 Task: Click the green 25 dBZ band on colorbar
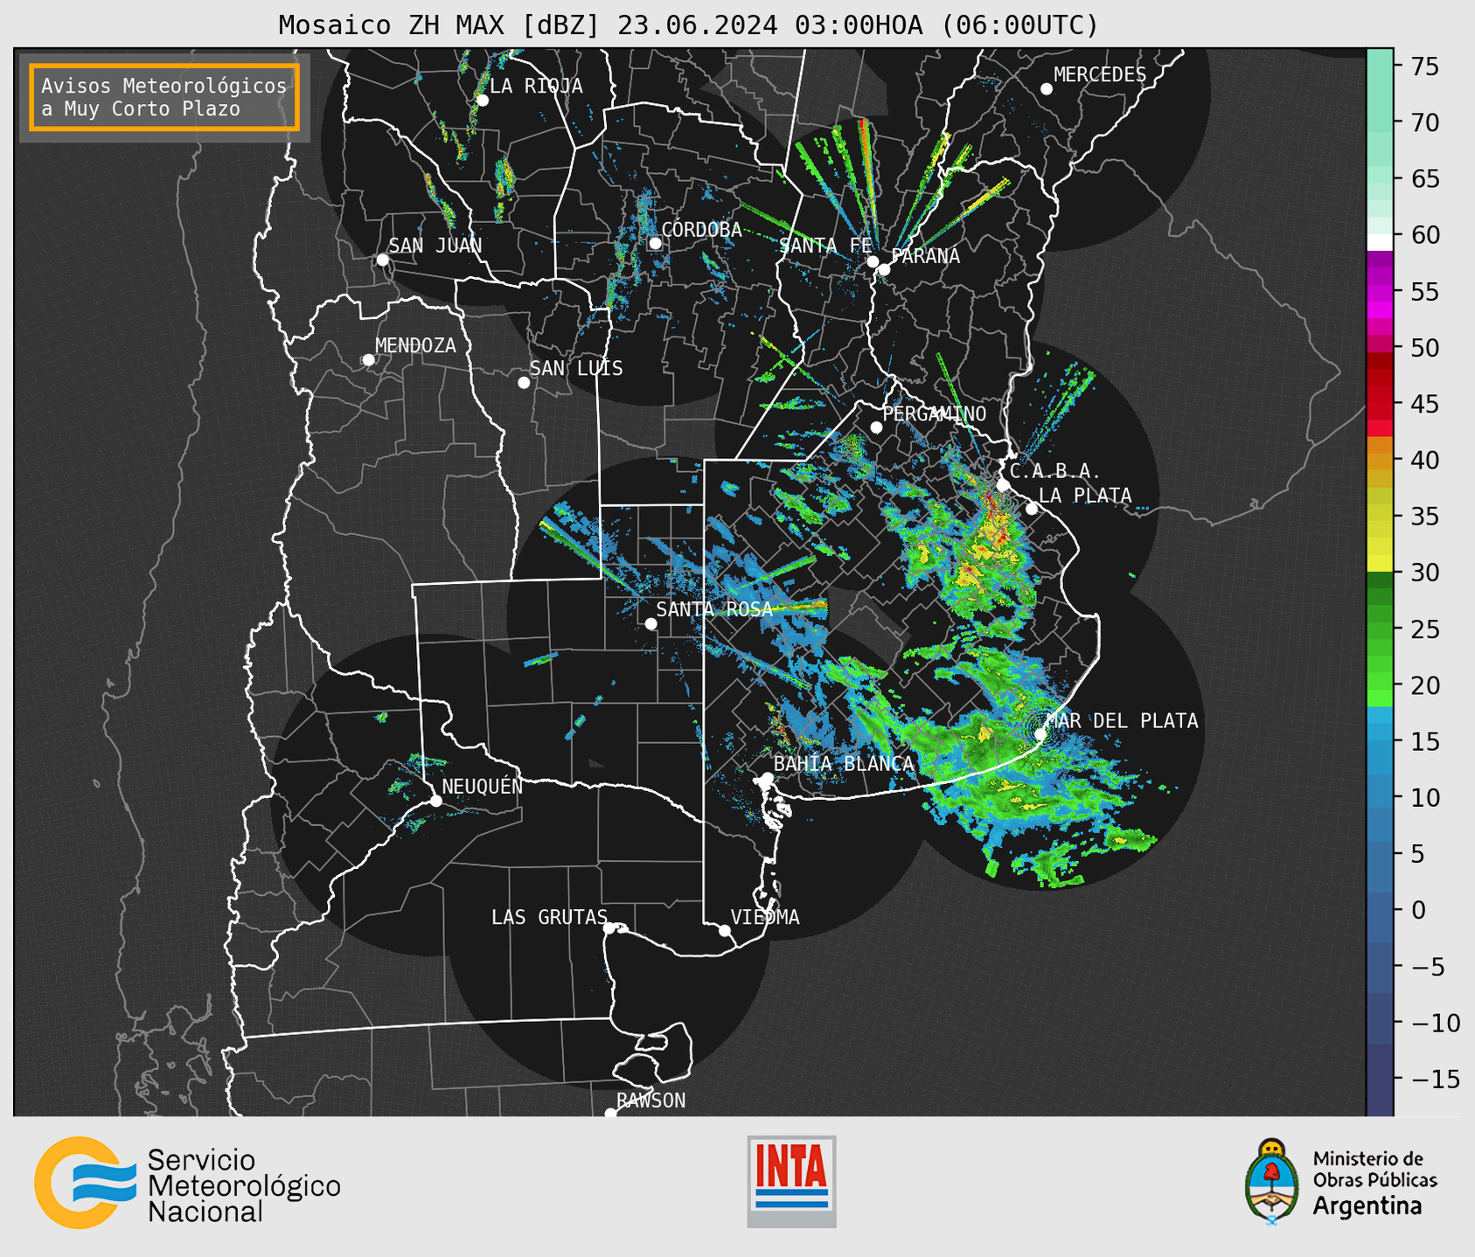[x=1380, y=628]
